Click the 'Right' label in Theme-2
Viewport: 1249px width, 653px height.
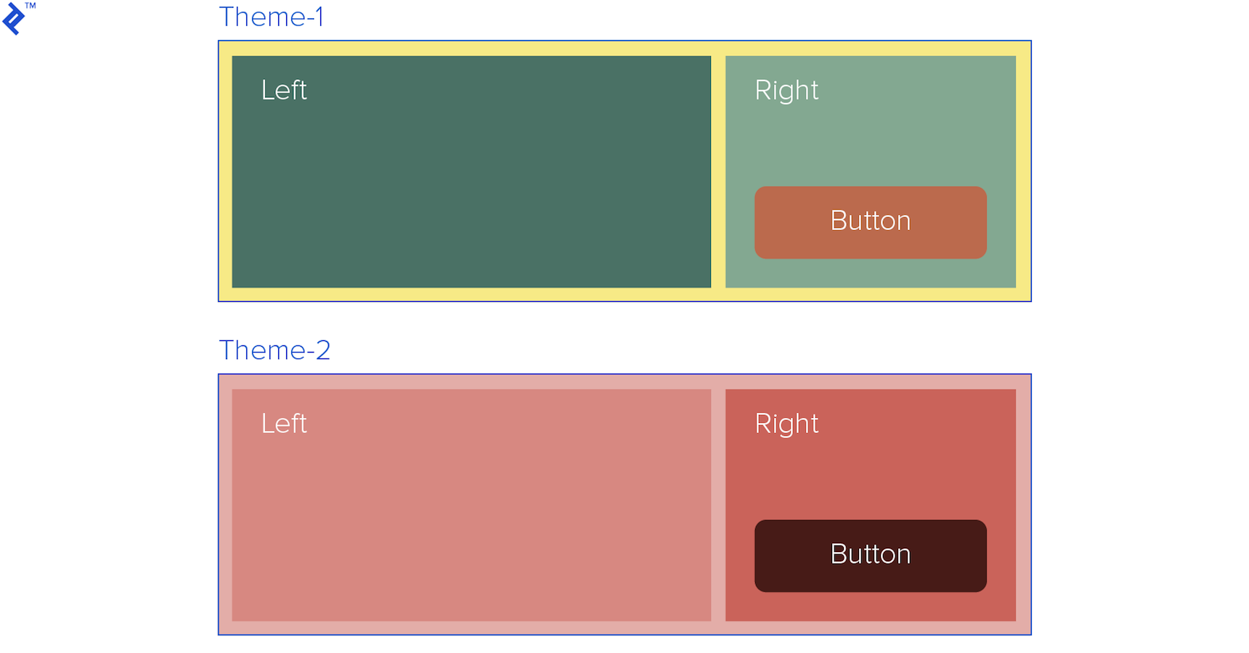786,423
